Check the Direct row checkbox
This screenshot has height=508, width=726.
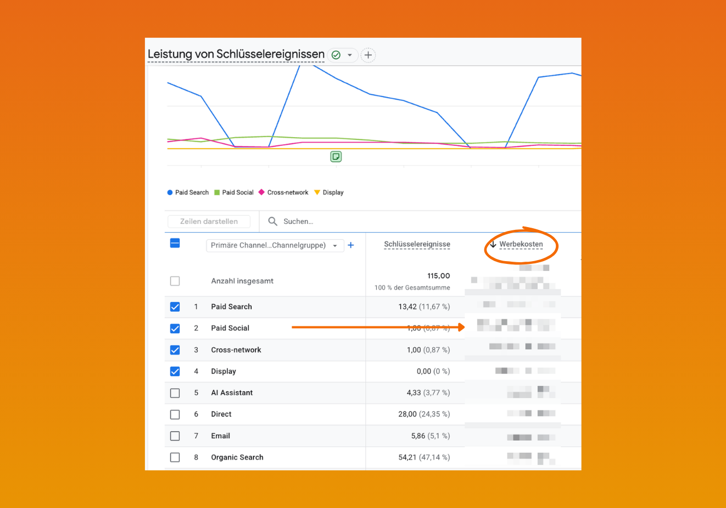[175, 414]
